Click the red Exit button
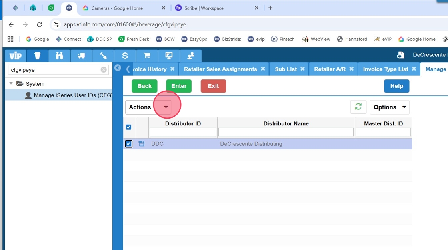Viewport: 448px width, 250px height. 213,86
